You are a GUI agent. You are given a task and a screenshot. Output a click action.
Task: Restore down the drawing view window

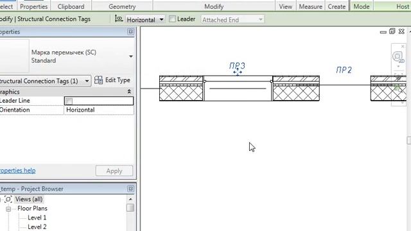392,31
